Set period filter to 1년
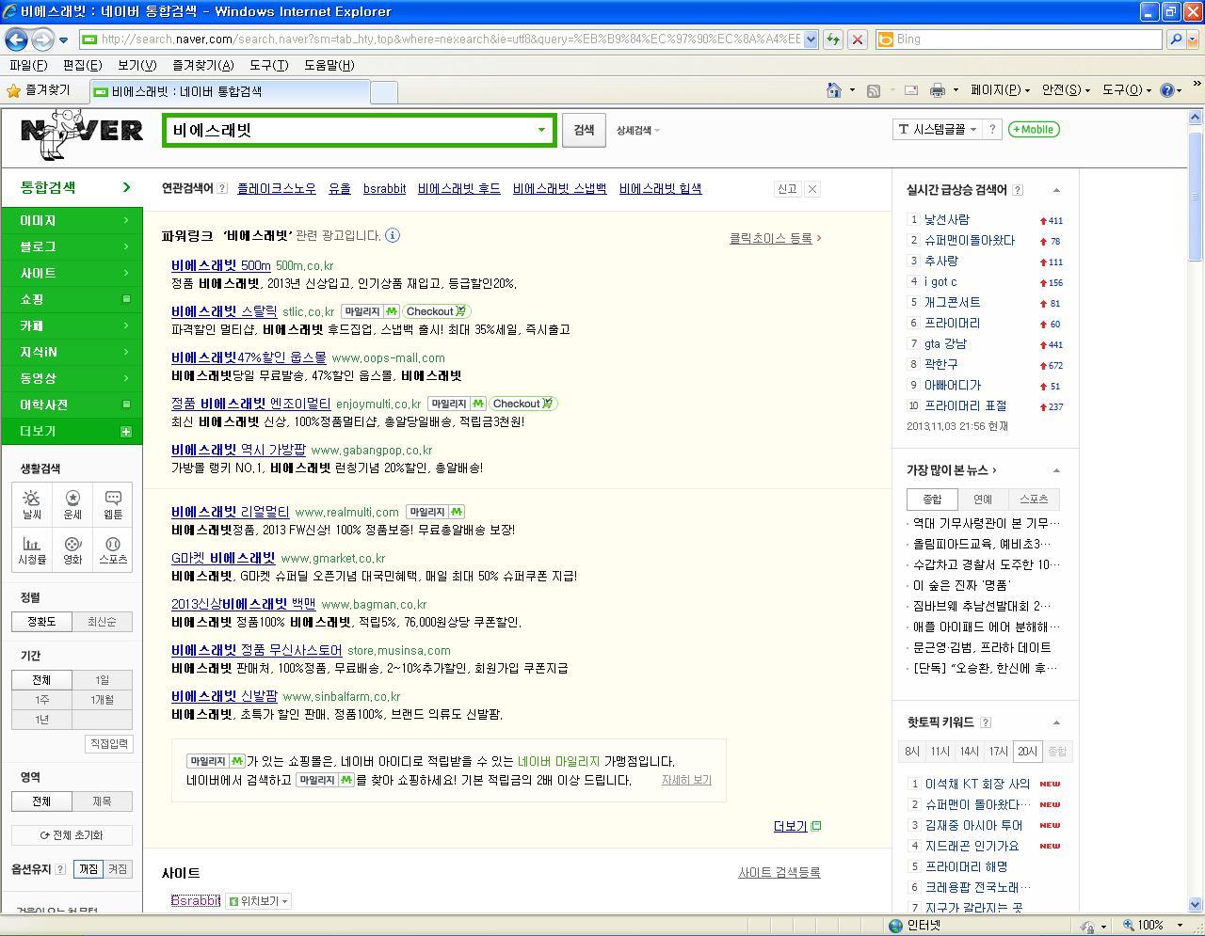 tap(41, 720)
